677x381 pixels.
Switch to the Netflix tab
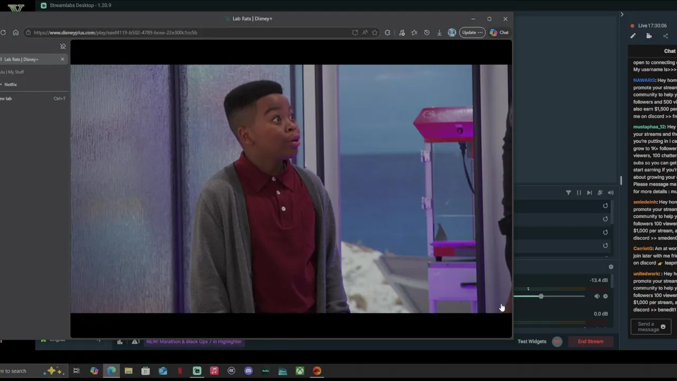pyautogui.click(x=11, y=85)
